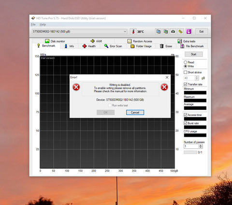Open options via the yellow tag icon
Screen dimensions: 232x205
coord(180,31)
